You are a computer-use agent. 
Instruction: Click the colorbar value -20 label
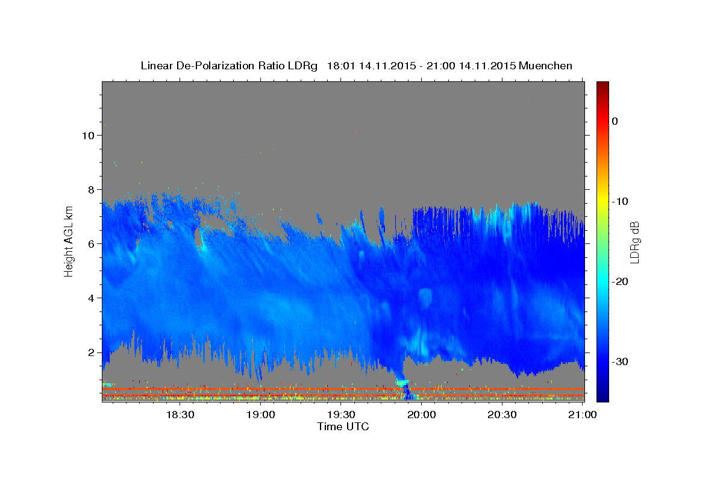click(x=619, y=281)
